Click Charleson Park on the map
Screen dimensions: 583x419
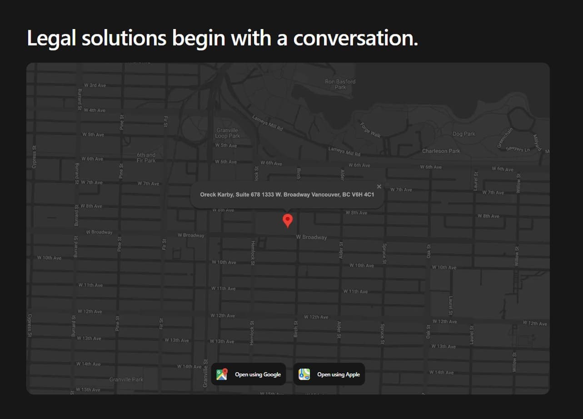(441, 151)
